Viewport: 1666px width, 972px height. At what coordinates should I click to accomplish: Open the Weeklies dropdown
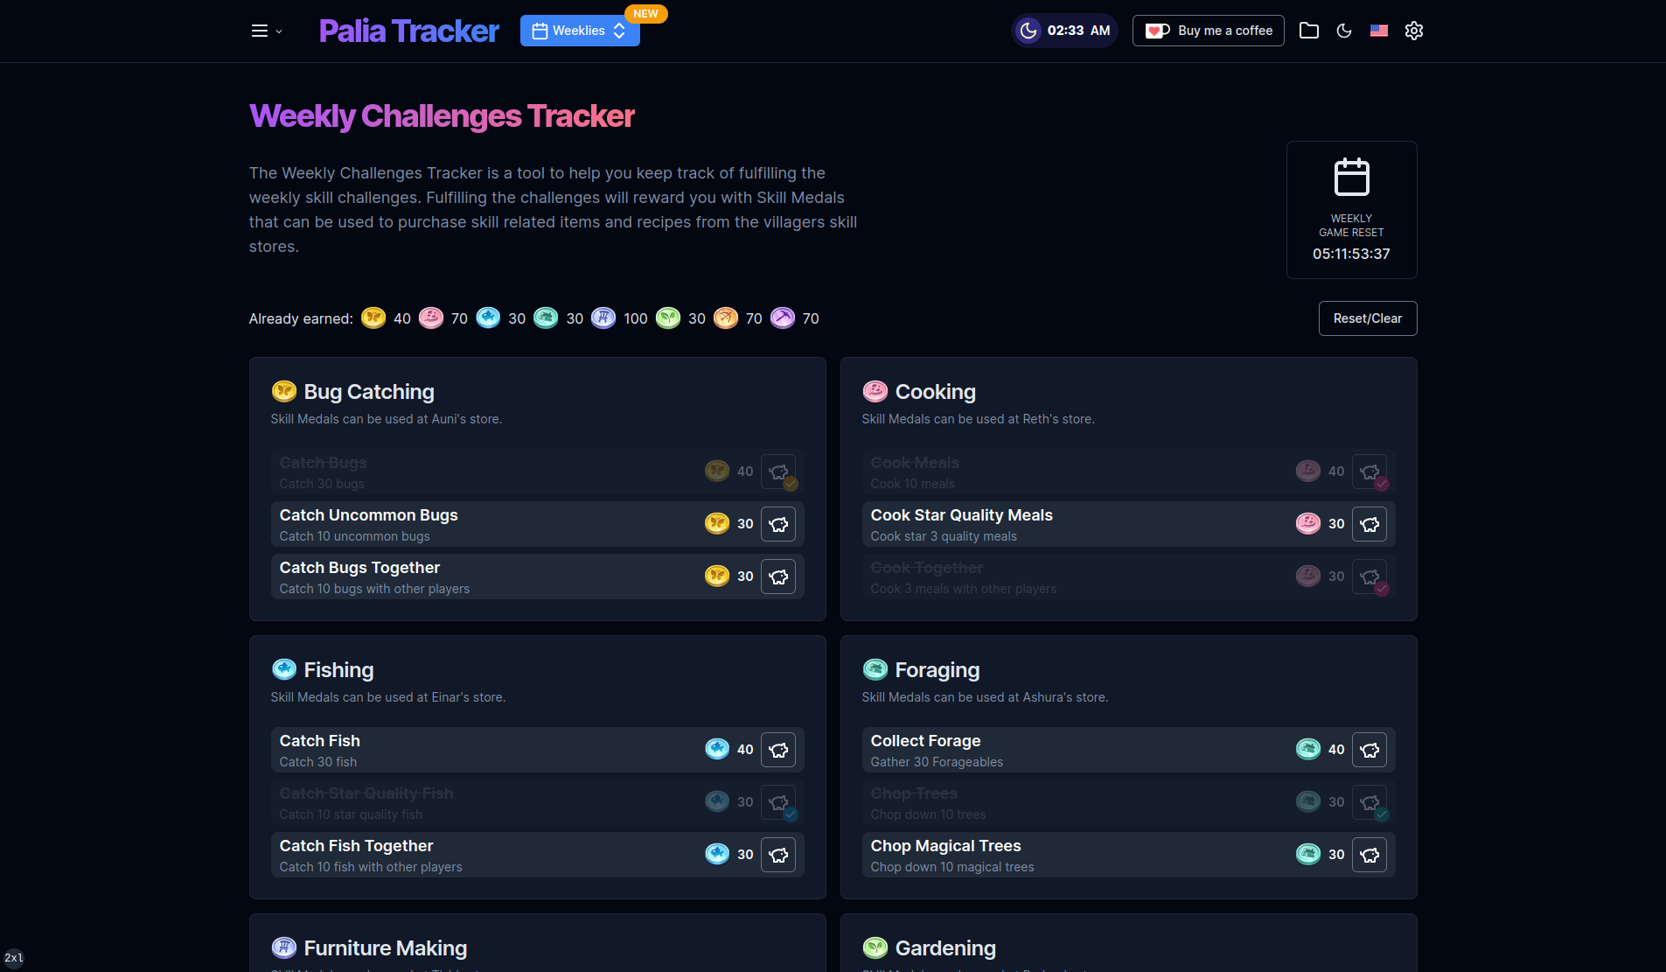(x=579, y=31)
